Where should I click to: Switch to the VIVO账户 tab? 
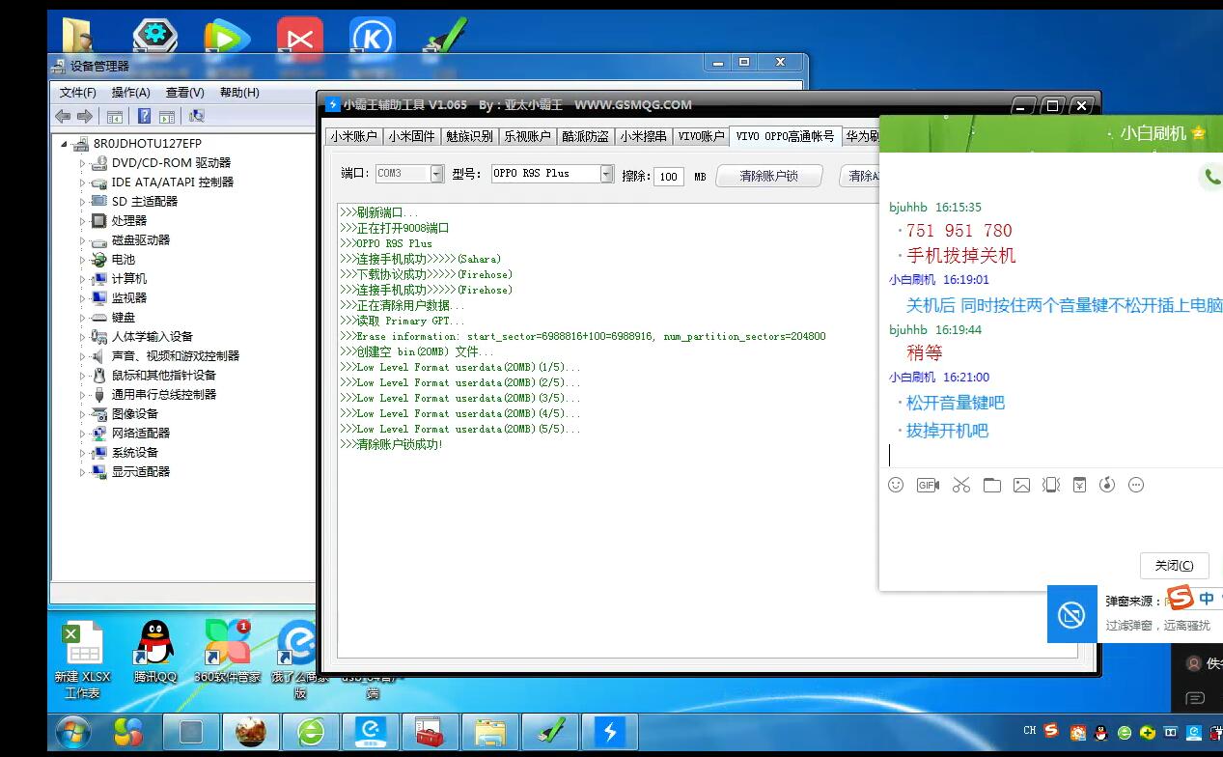(701, 136)
